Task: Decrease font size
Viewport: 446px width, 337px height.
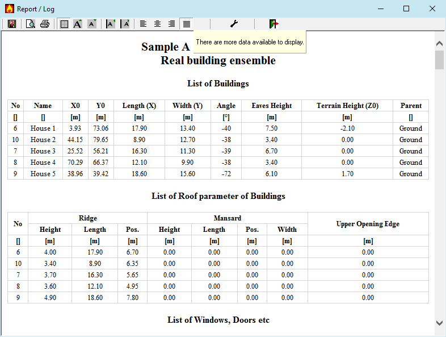Action: pyautogui.click(x=92, y=24)
